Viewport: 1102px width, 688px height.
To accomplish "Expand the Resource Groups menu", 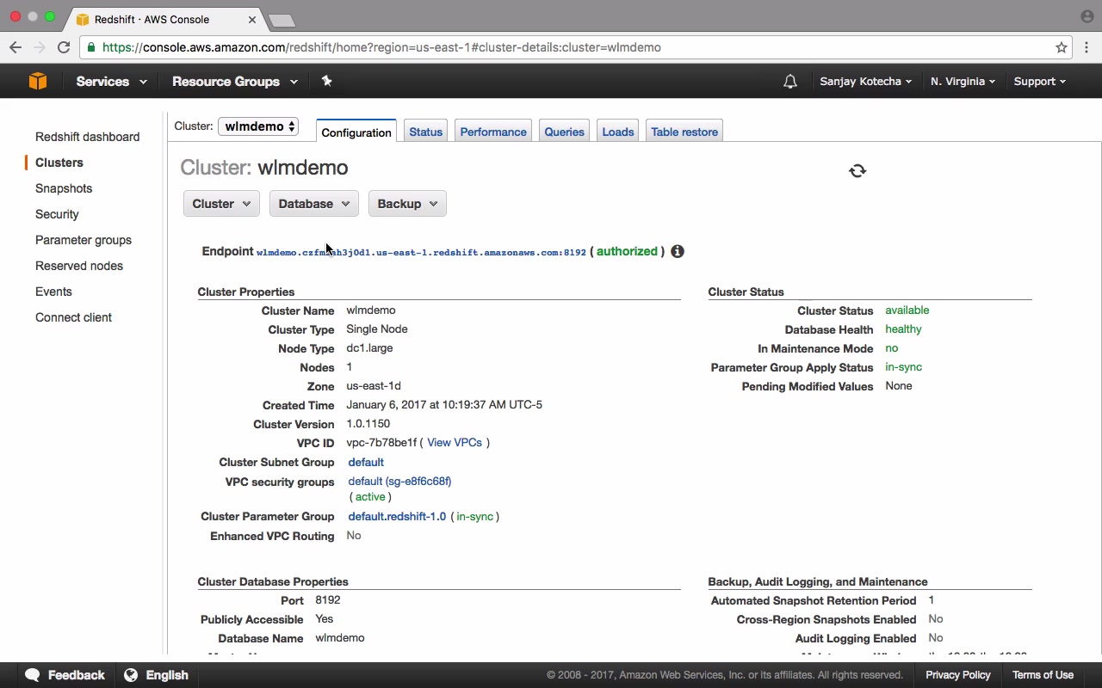I will pyautogui.click(x=235, y=81).
